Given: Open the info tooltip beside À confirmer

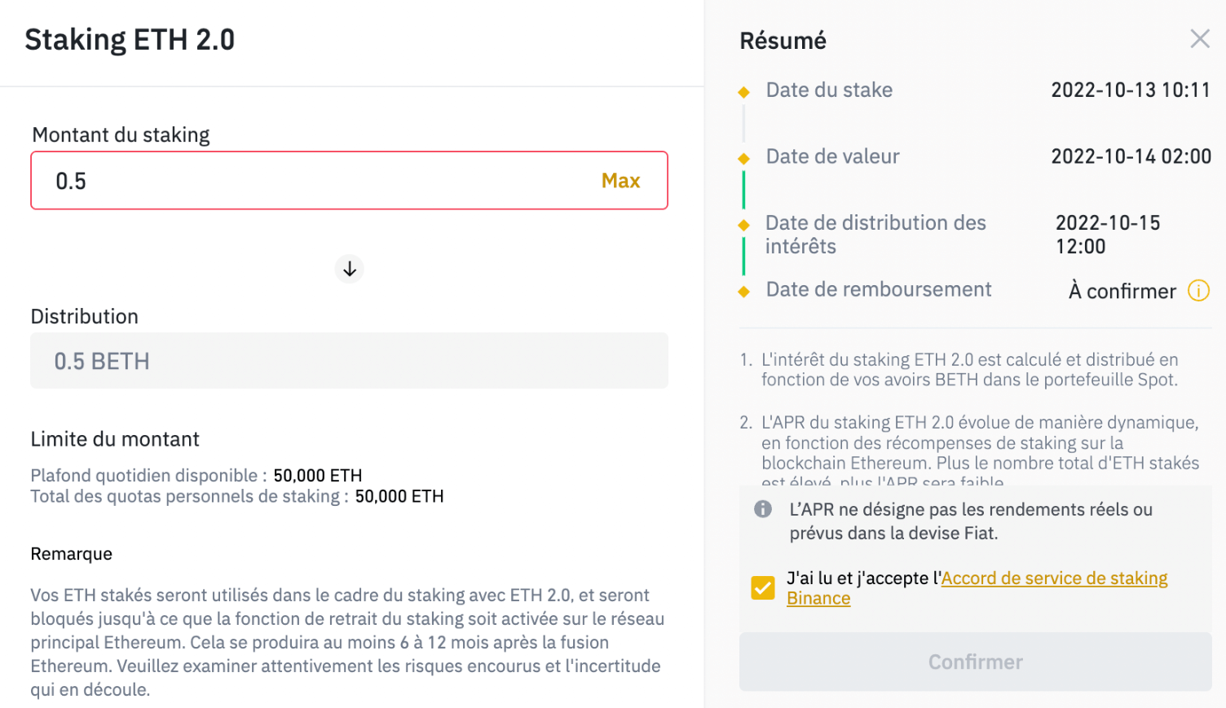Looking at the screenshot, I should [x=1200, y=291].
